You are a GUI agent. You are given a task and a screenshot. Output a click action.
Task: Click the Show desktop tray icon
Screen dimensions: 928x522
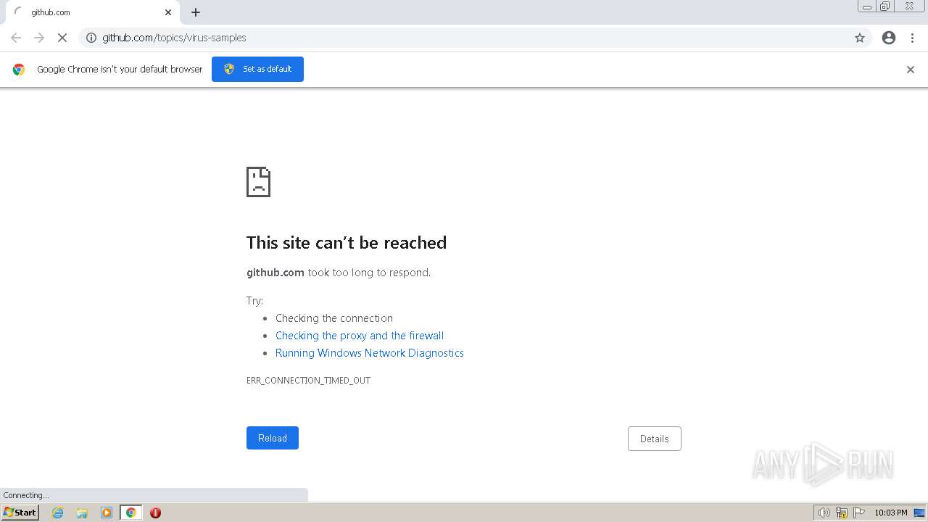[x=919, y=513]
